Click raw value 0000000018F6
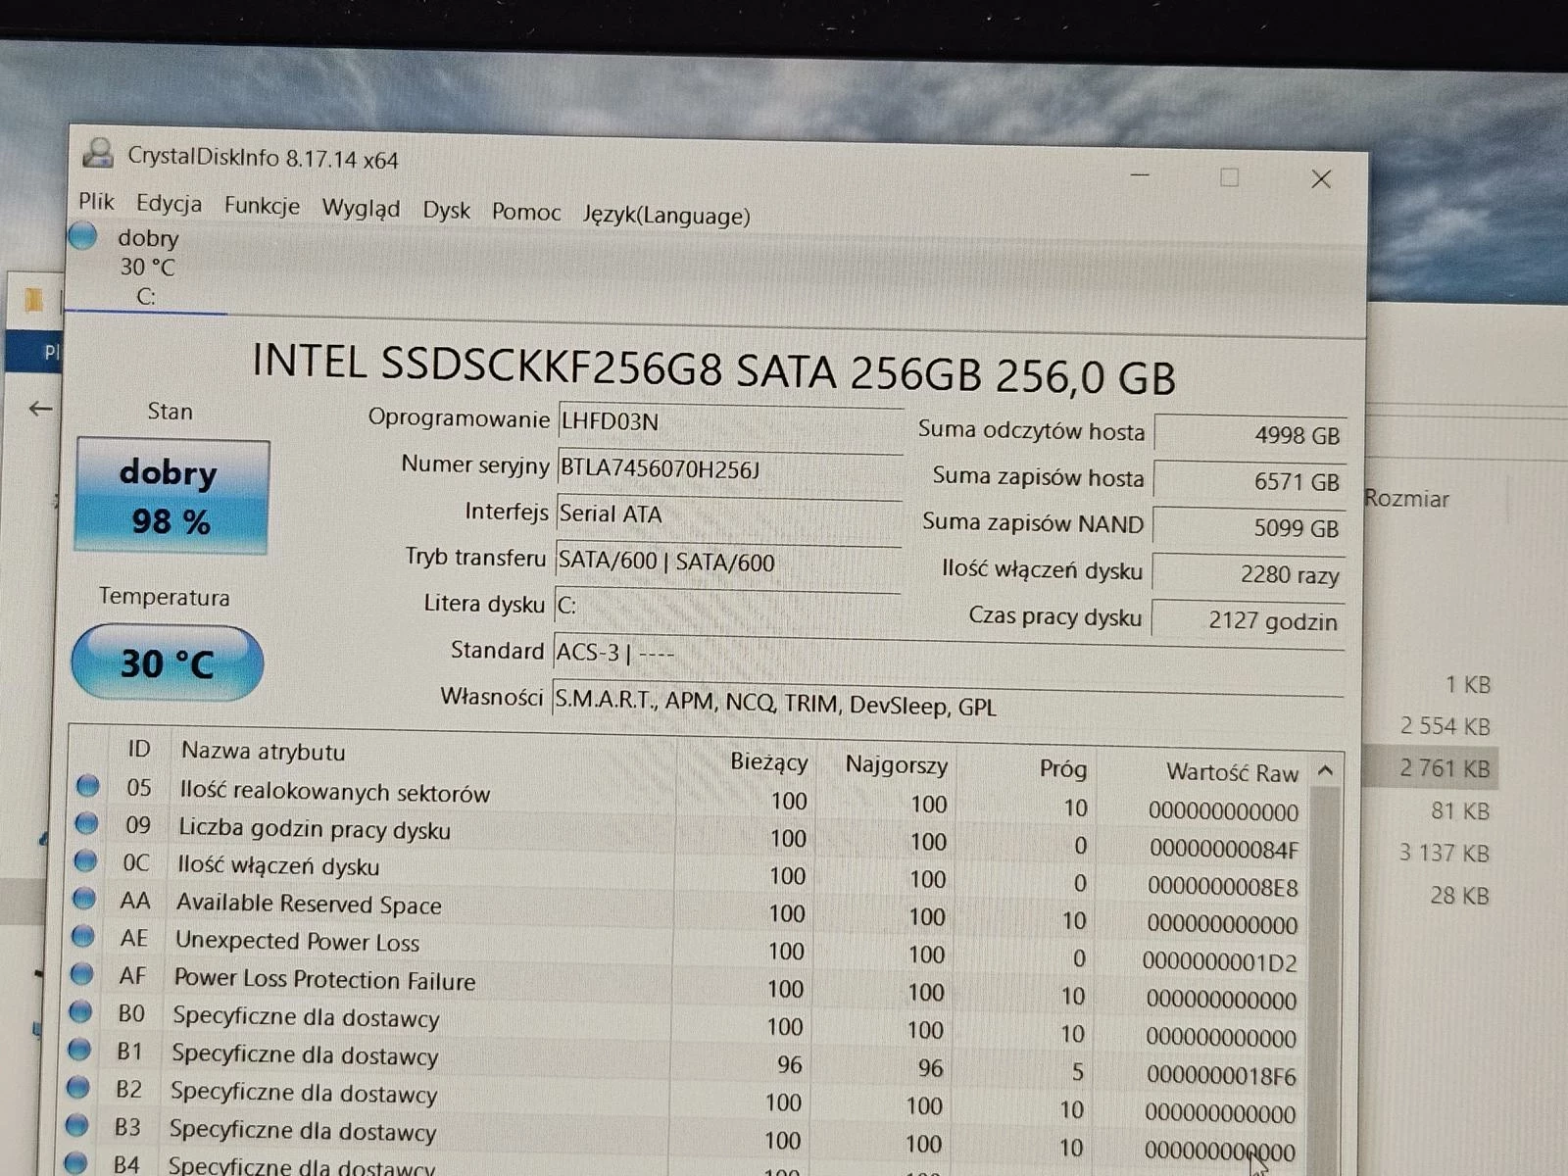Viewport: 1568px width, 1176px height. pos(1221,1076)
